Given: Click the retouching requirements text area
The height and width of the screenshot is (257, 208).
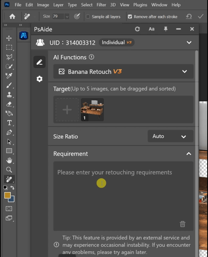Looking at the screenshot, I should pos(123,196).
